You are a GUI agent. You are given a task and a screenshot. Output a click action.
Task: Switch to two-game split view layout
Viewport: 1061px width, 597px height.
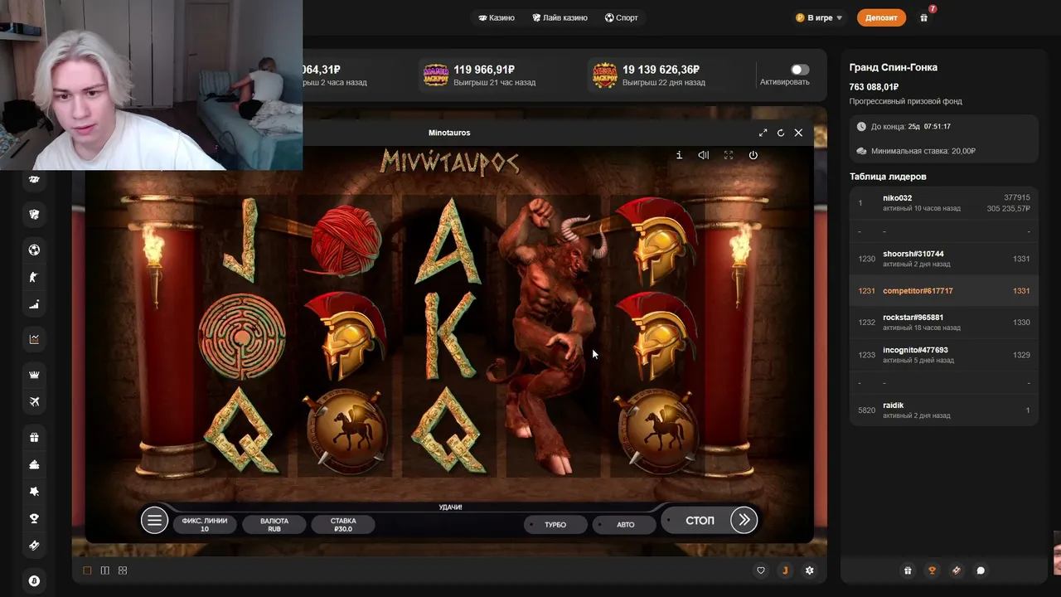click(104, 570)
